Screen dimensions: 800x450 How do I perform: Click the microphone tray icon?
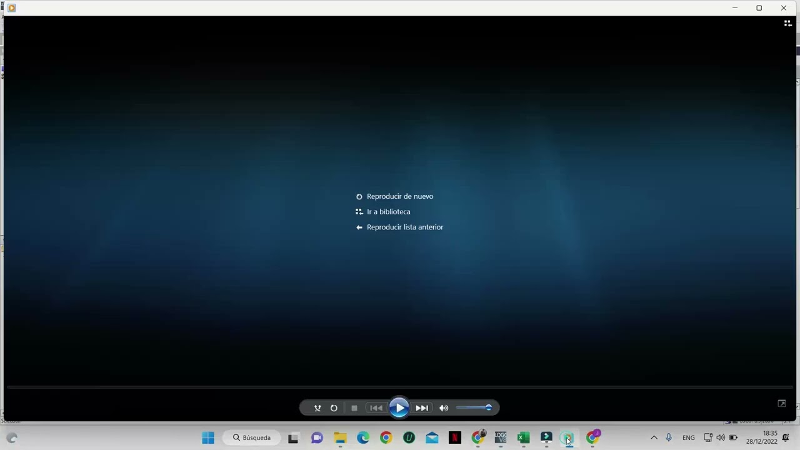click(x=669, y=437)
